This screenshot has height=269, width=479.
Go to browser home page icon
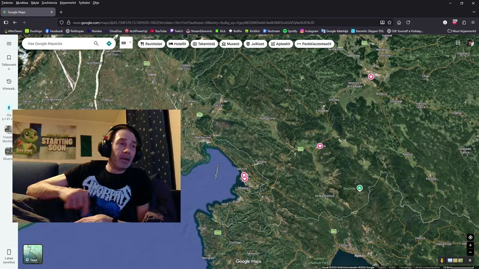(x=399, y=22)
